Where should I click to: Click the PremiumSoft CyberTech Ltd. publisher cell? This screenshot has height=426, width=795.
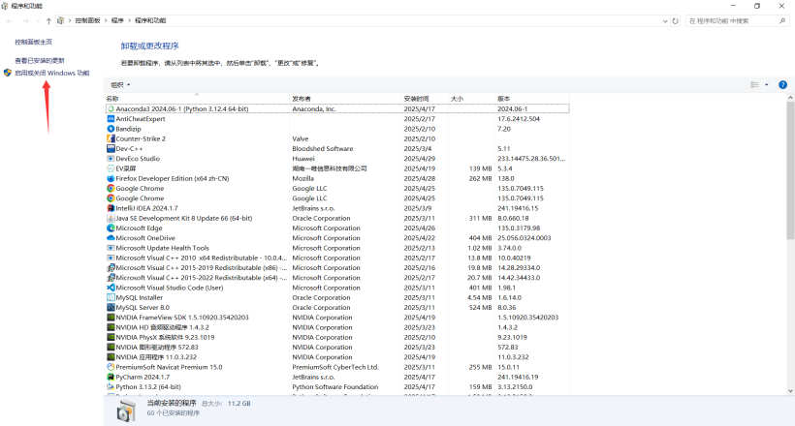[335, 367]
